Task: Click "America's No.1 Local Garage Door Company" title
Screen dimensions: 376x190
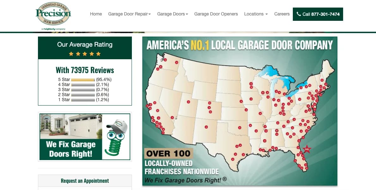Action: [x=240, y=45]
